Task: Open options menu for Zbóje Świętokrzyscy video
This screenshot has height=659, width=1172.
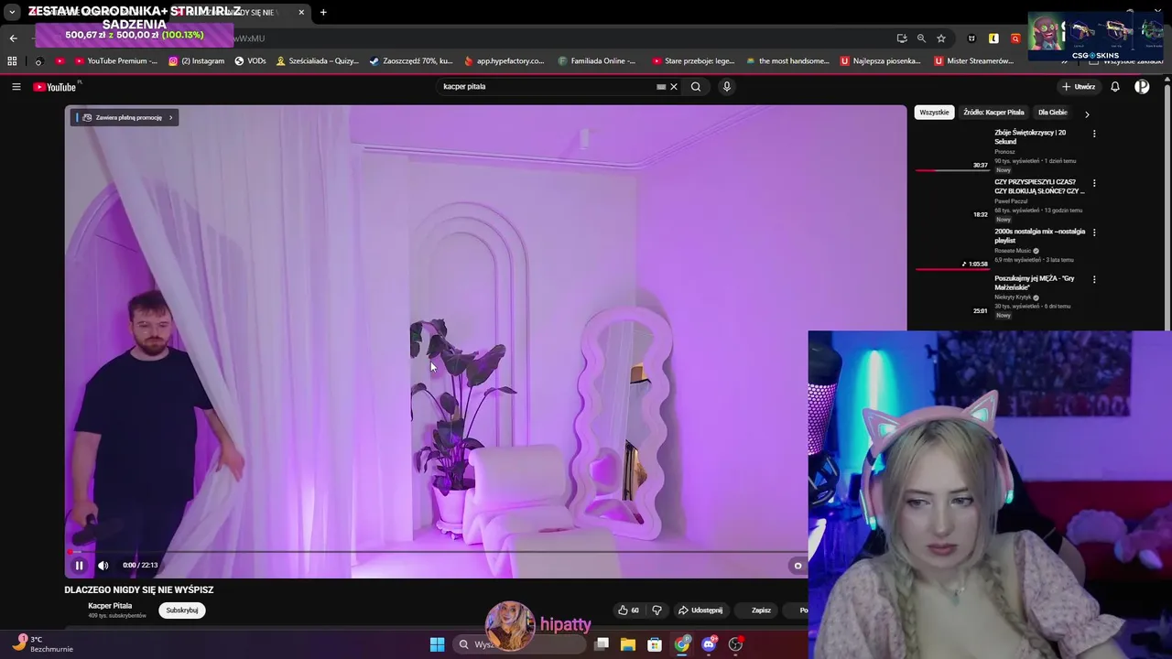Action: (x=1093, y=134)
